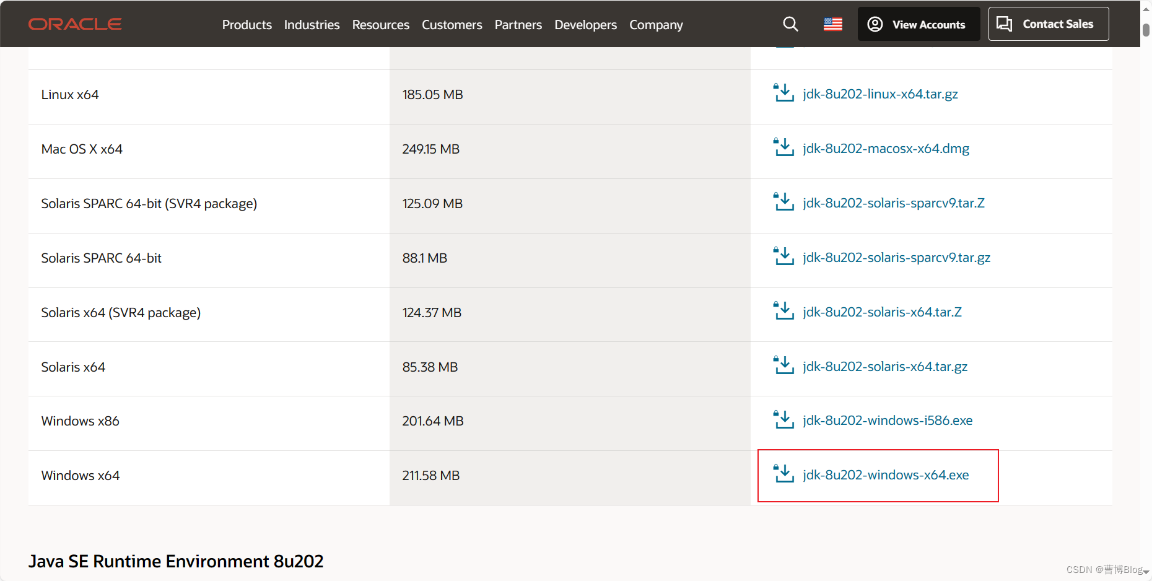Open the Resources menu
Image resolution: width=1152 pixels, height=581 pixels.
click(x=380, y=25)
